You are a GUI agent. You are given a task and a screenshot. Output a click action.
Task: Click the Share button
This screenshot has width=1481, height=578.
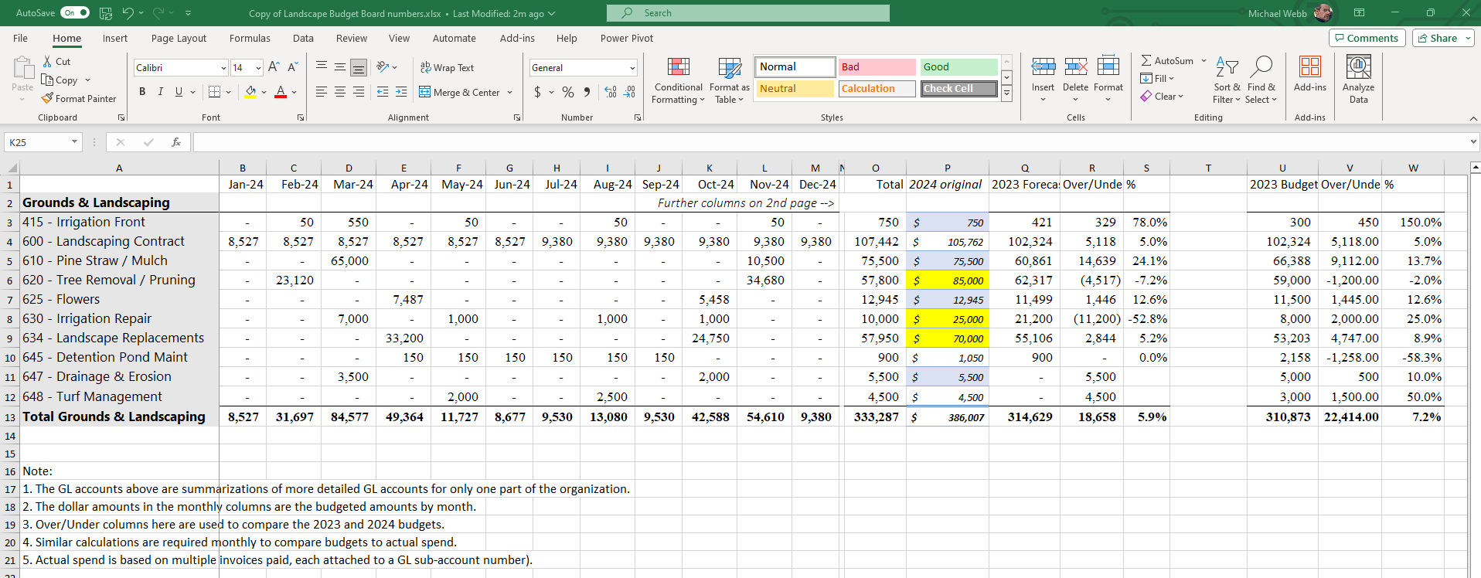(x=1443, y=38)
